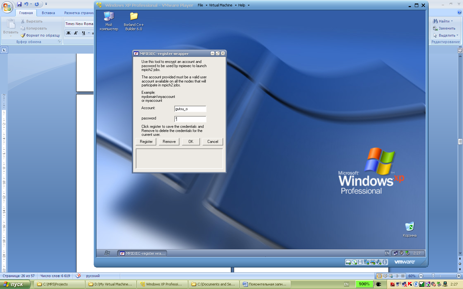Switch to Draft view in Word
463x289 pixels.
[x=403, y=276]
